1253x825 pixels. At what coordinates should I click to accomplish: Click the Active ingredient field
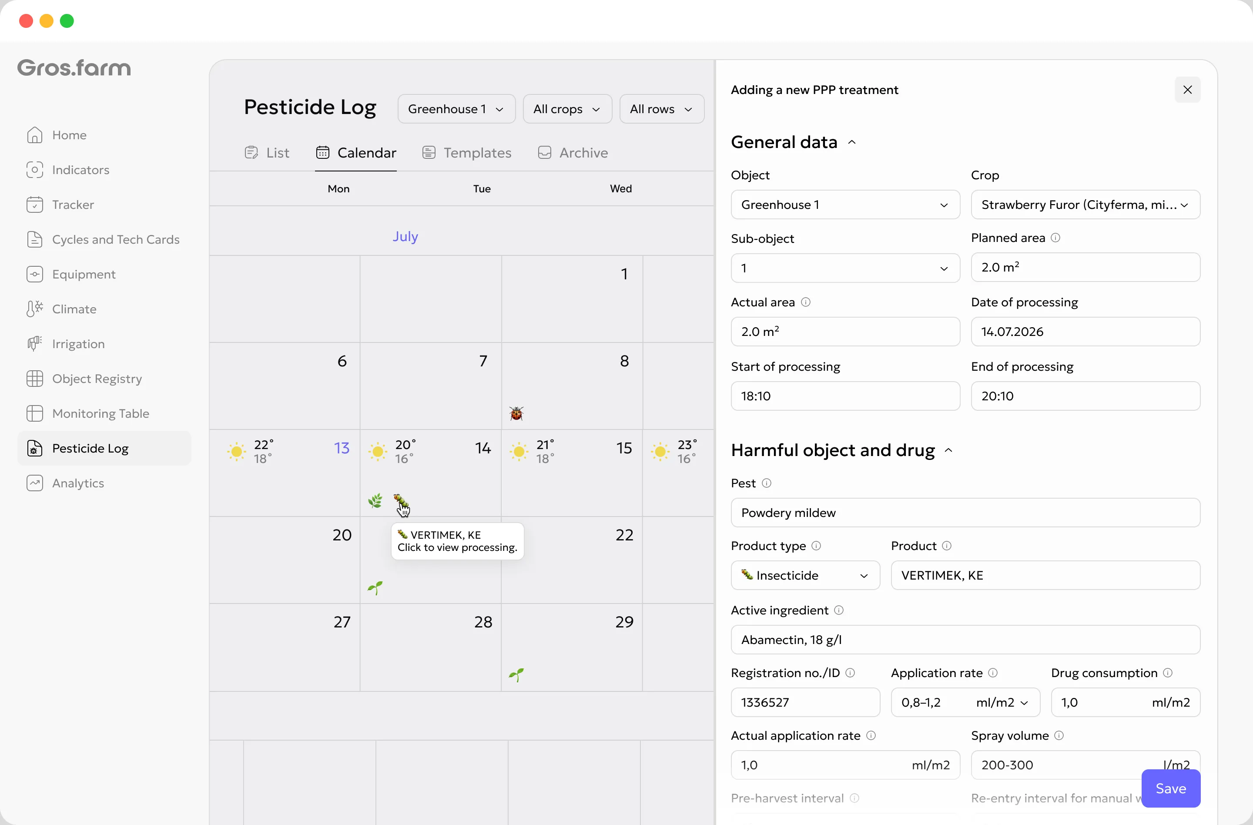coord(965,640)
